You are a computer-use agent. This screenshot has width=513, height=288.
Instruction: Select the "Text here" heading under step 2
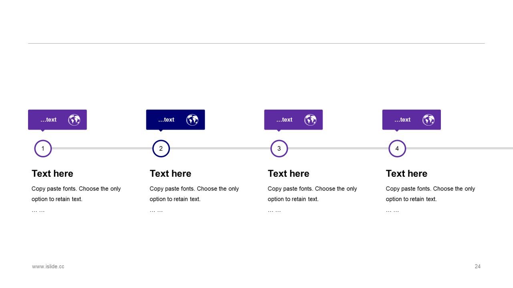point(170,174)
